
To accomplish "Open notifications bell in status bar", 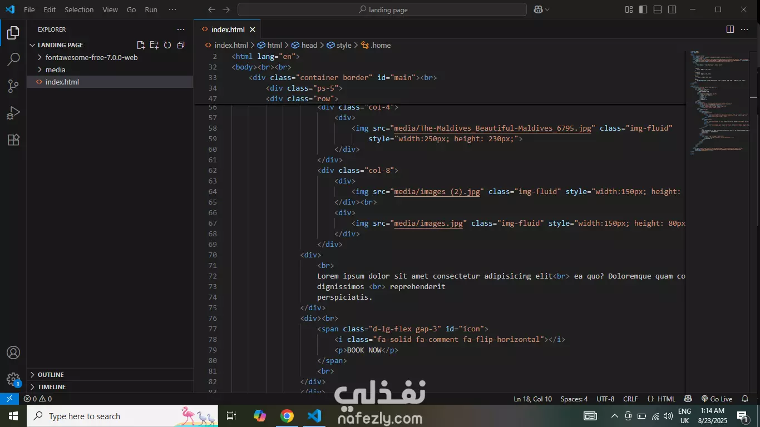I will tap(746, 399).
